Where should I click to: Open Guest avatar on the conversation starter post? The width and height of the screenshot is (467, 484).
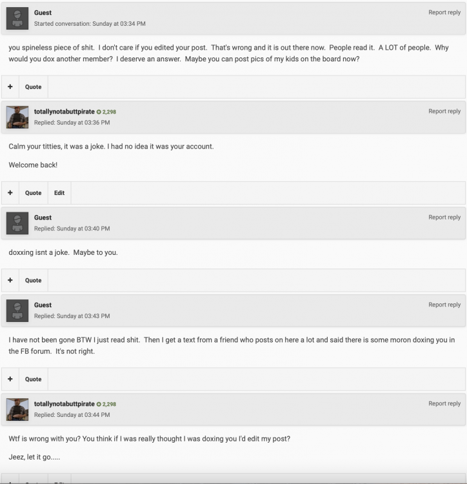17,18
